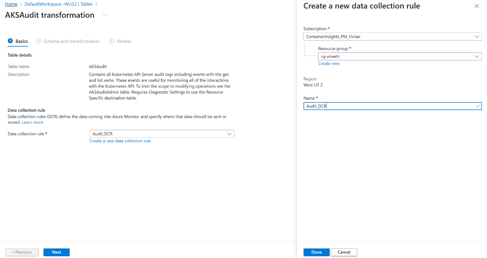Click the step 1 Basics circle icon
This screenshot has width=487, height=258.
[10, 41]
